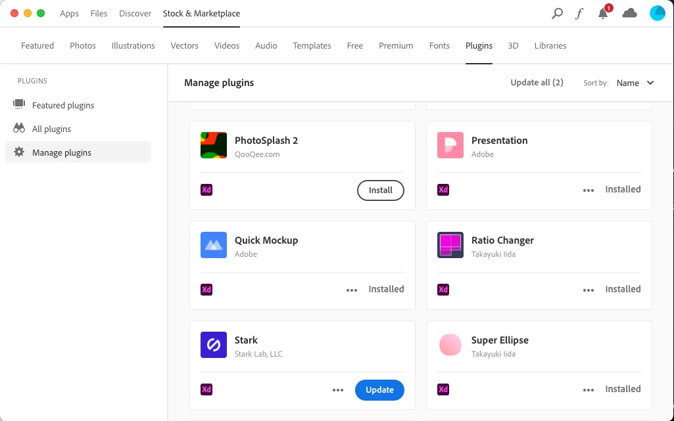
Task: Open the cloud sync status icon
Action: 629,13
